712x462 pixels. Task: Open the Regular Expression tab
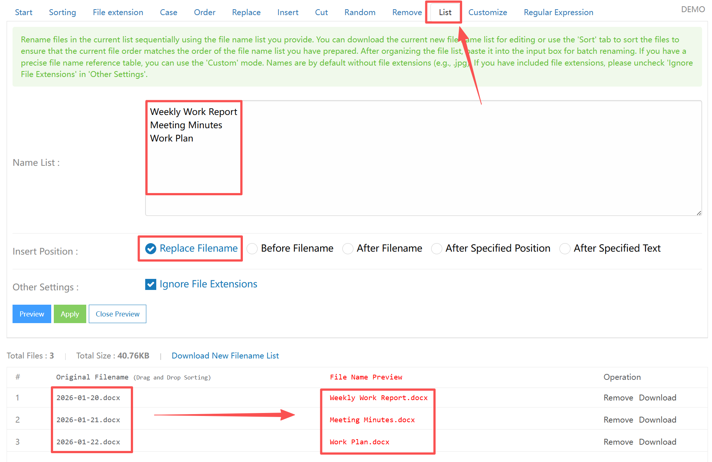click(558, 12)
